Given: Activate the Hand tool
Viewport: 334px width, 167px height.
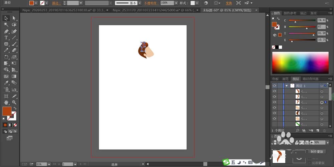Looking at the screenshot, I should click(6, 103).
